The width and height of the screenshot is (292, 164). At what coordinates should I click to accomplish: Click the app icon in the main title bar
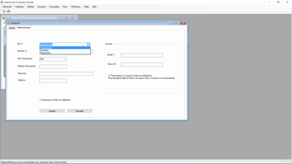coord(2,2)
